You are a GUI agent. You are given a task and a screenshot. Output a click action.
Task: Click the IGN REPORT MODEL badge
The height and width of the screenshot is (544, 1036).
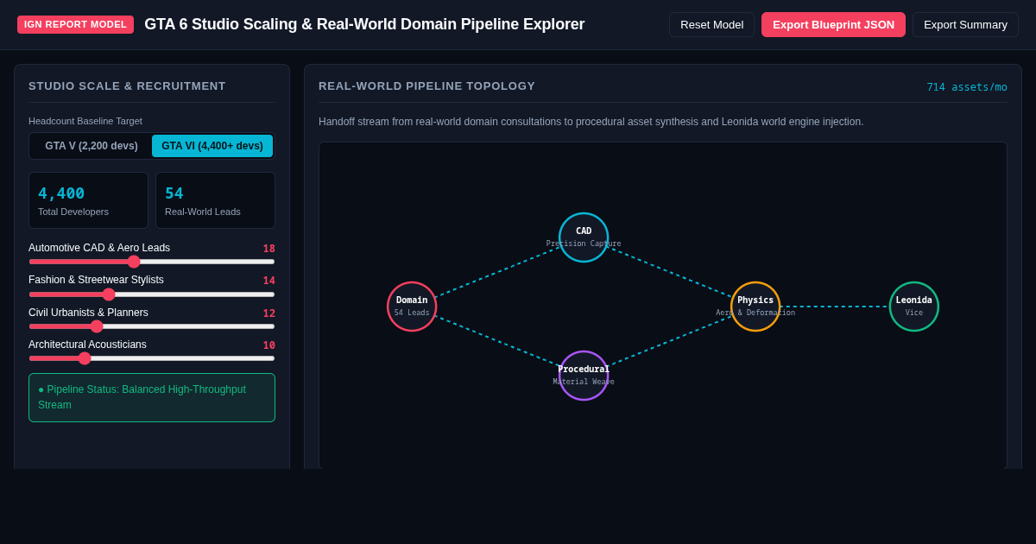pyautogui.click(x=75, y=24)
